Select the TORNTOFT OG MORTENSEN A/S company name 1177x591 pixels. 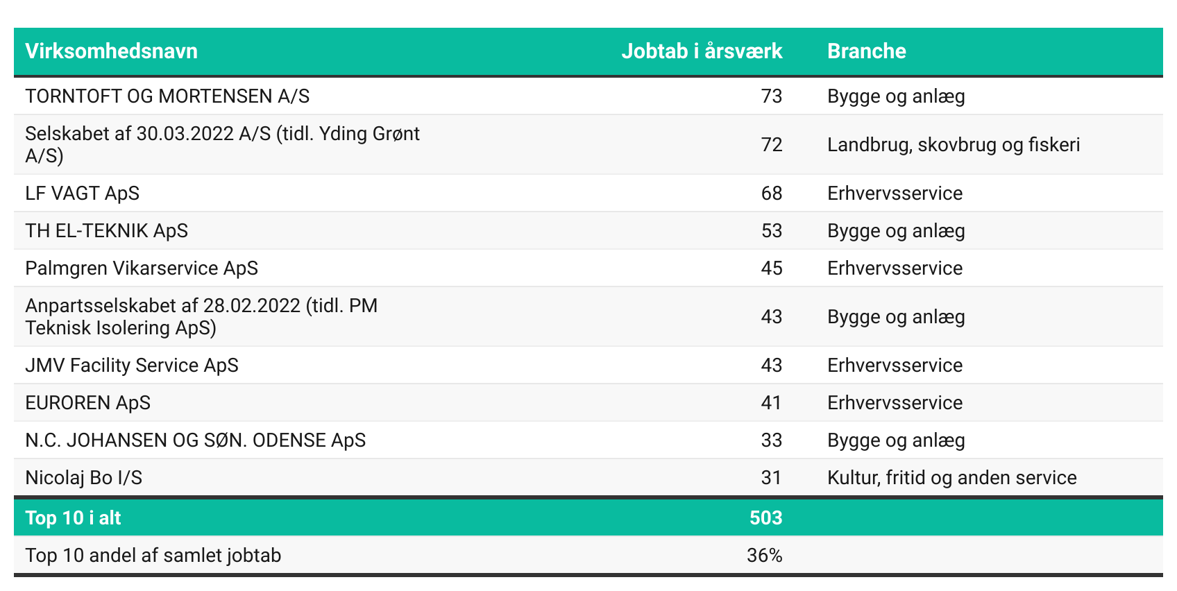(167, 96)
